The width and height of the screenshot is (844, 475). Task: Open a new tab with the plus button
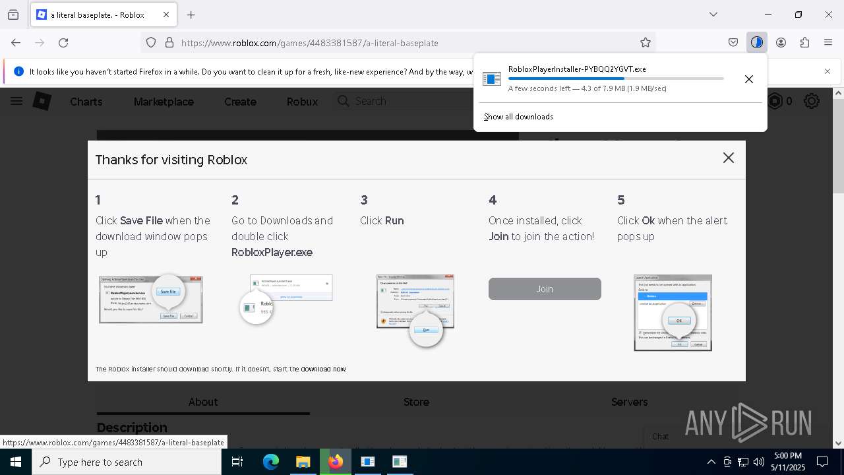pyautogui.click(x=191, y=15)
